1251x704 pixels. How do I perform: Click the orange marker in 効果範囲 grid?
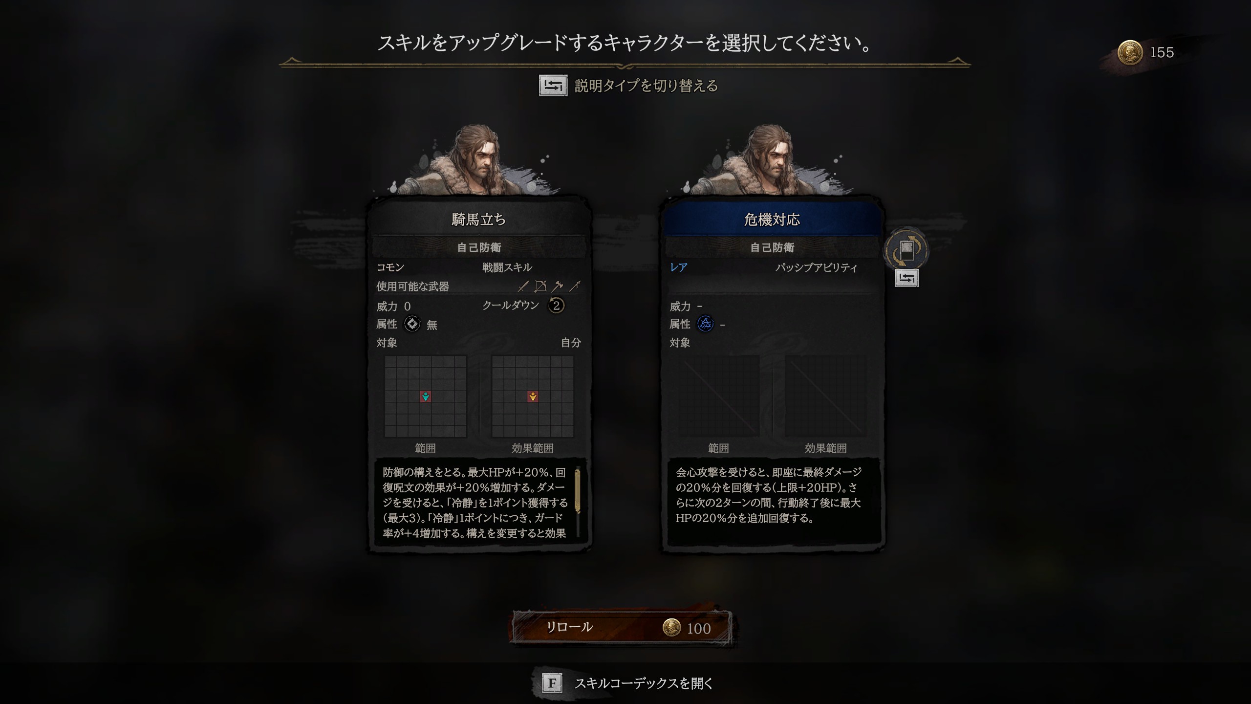(x=533, y=396)
